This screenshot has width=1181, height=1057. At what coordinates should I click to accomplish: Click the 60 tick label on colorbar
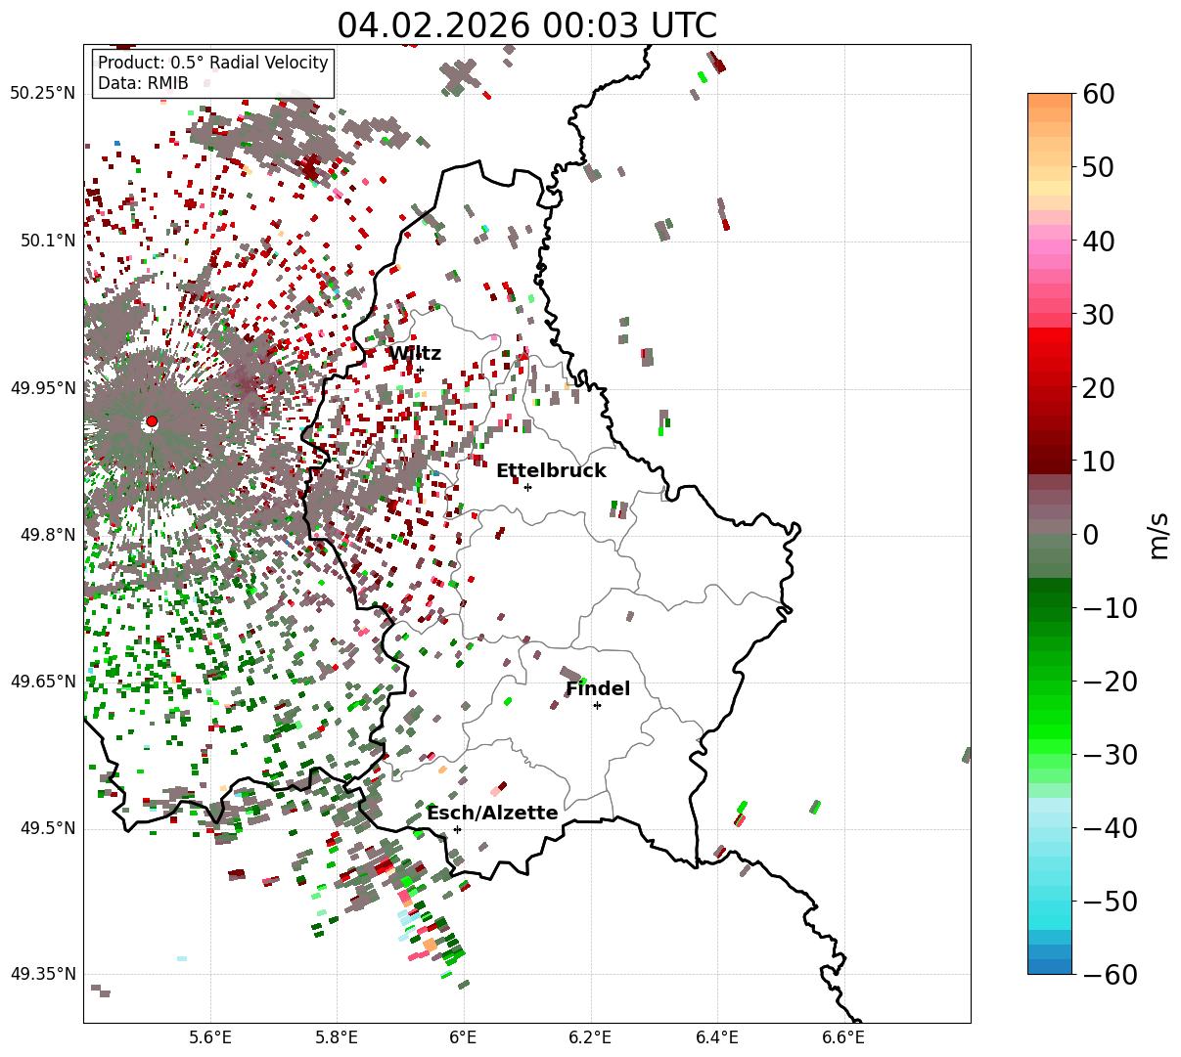[1098, 94]
